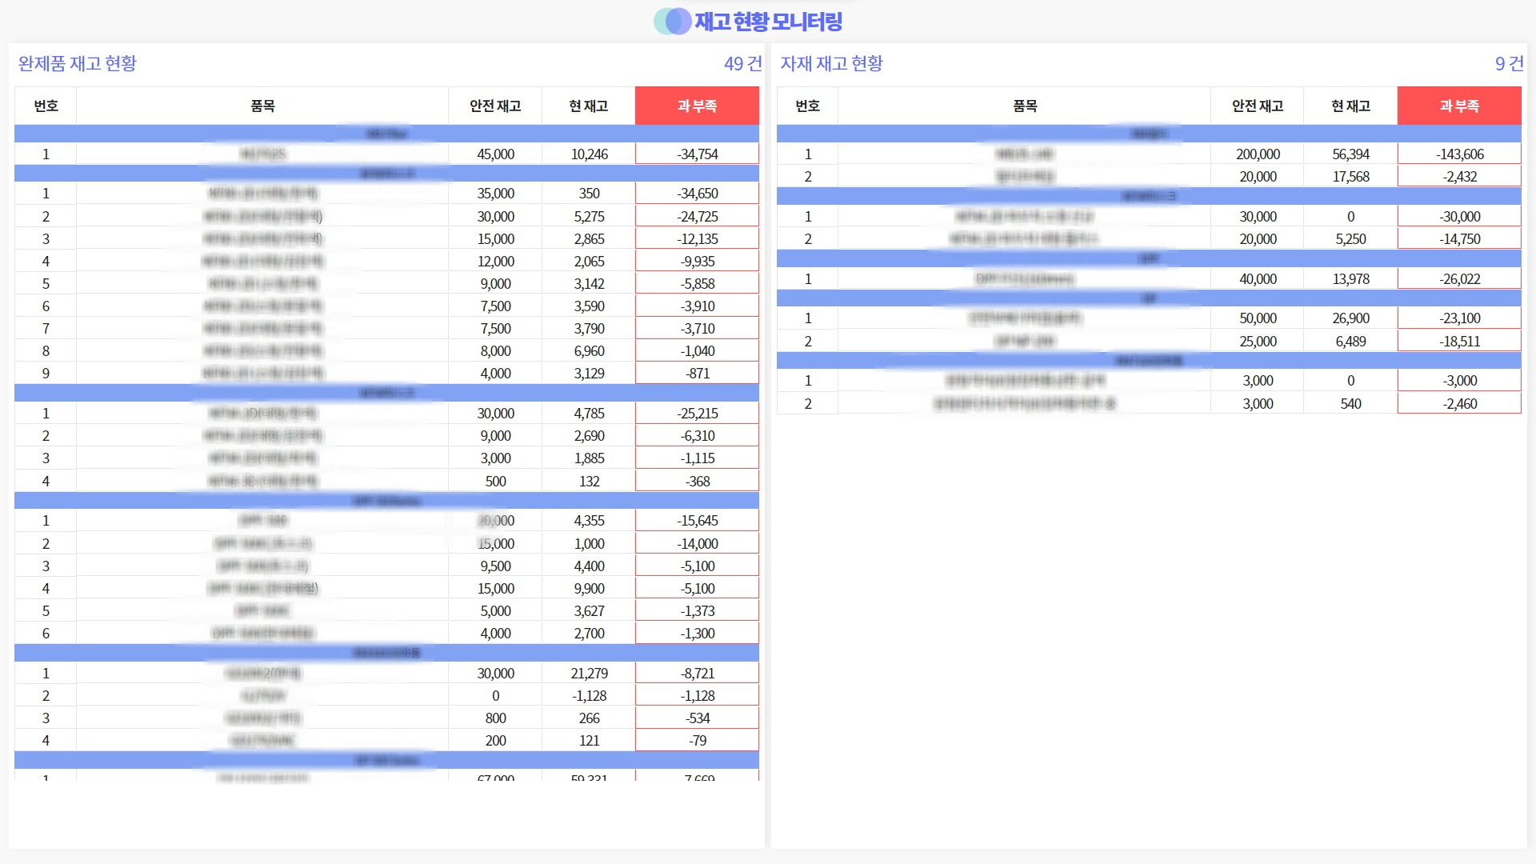Click the -14,750 shortage value
1536x864 pixels.
[x=1459, y=238]
